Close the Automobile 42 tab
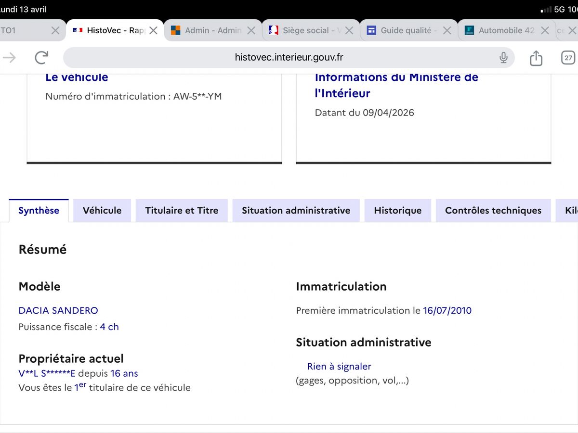This screenshot has width=578, height=433. pyautogui.click(x=545, y=30)
